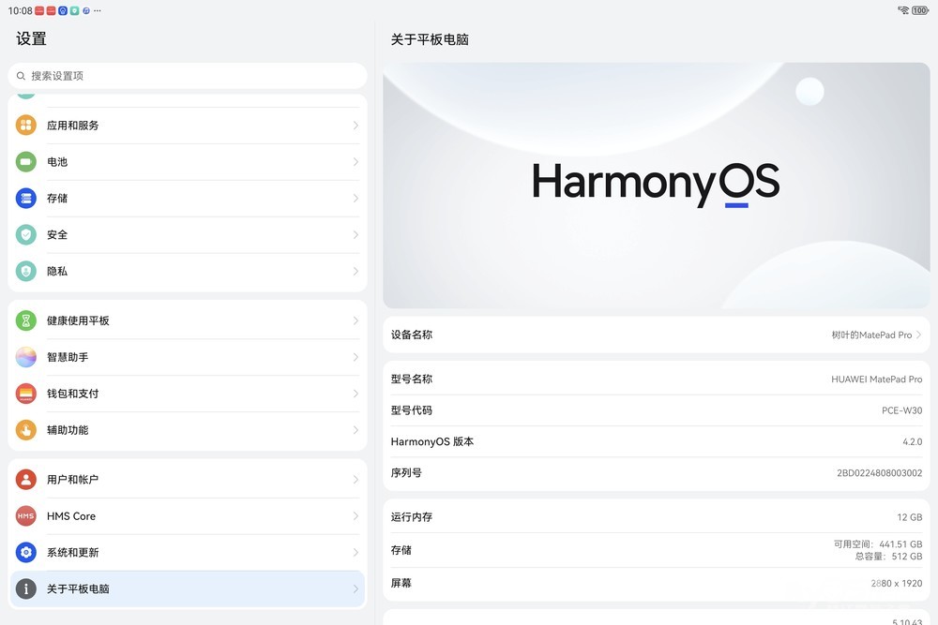Viewport: 938px width, 625px height.
Task: Expand the device name row chevron
Action: click(919, 335)
